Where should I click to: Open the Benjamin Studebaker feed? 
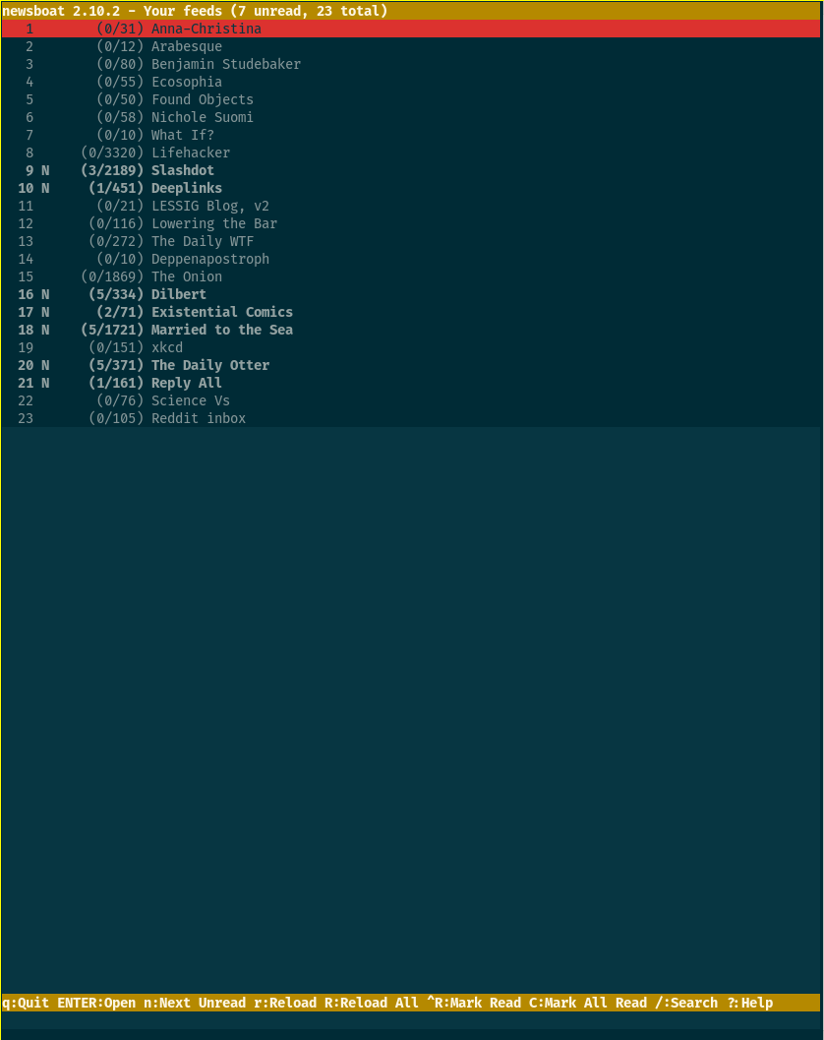[411, 64]
